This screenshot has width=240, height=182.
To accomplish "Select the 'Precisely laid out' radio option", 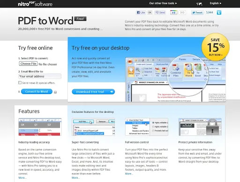I will pyautogui.click(x=153, y=131).
